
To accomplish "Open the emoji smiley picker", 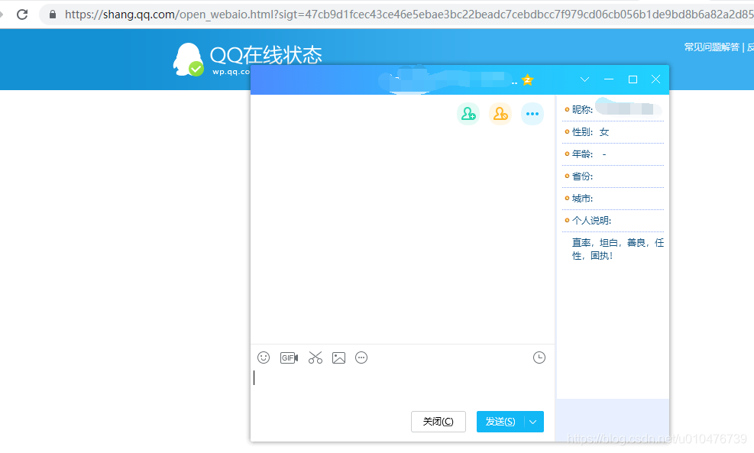I will click(264, 358).
